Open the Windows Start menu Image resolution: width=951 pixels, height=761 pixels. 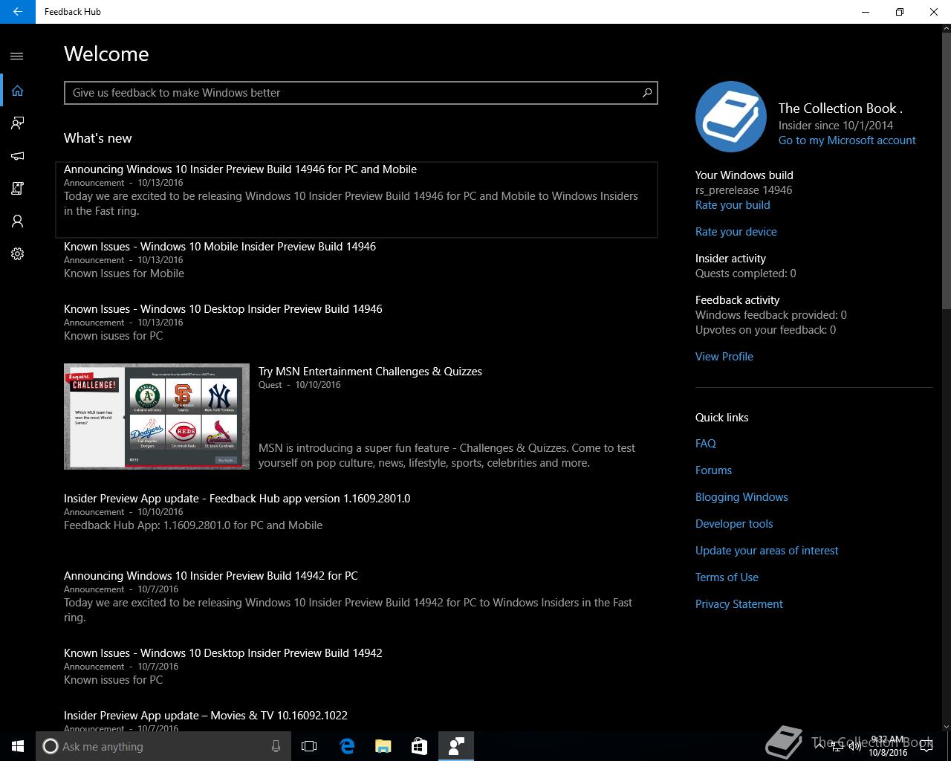(18, 746)
